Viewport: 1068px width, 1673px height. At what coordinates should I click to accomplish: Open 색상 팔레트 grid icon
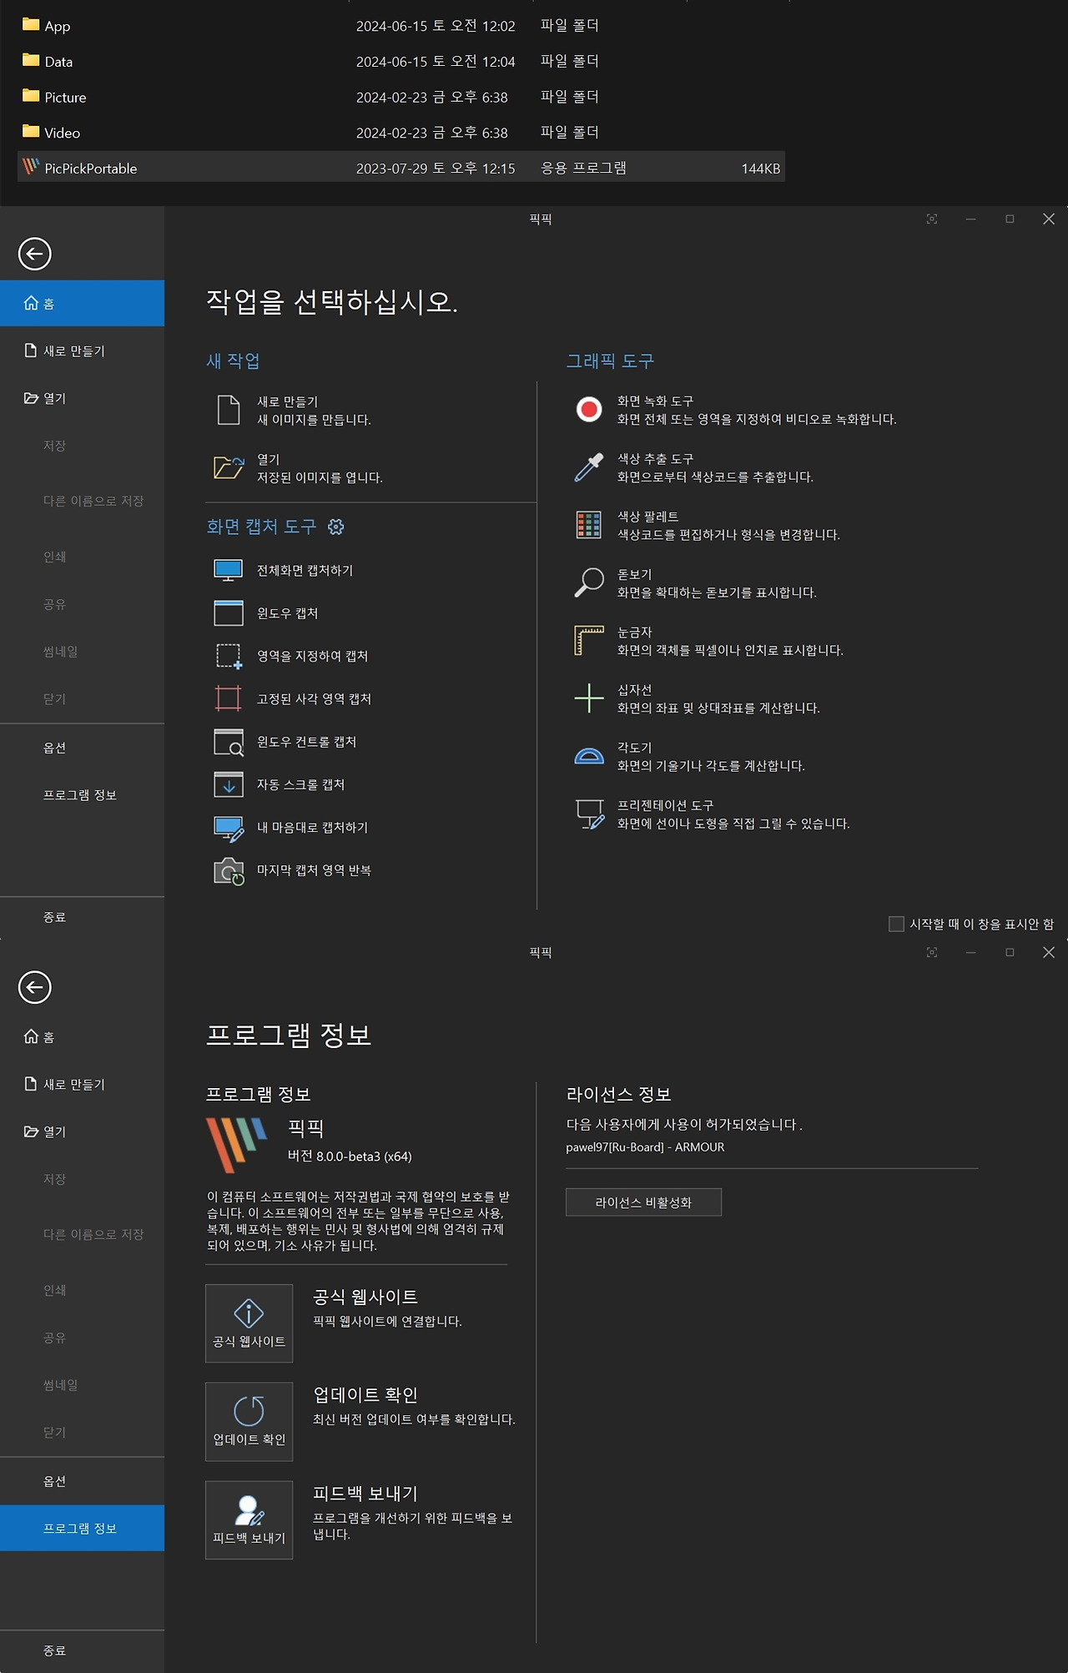pos(589,525)
